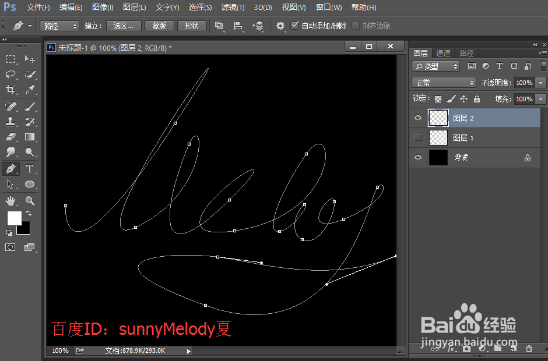Image resolution: width=548 pixels, height=361 pixels.
Task: Select the Smudge tool
Action: [x=10, y=152]
